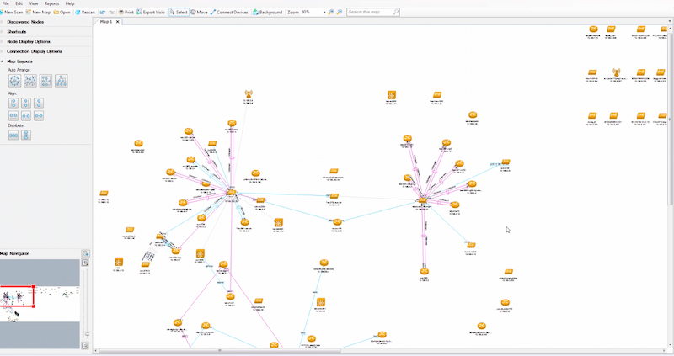Viewport: 674px width, 356px height.
Task: Print the current map
Action: tap(126, 12)
